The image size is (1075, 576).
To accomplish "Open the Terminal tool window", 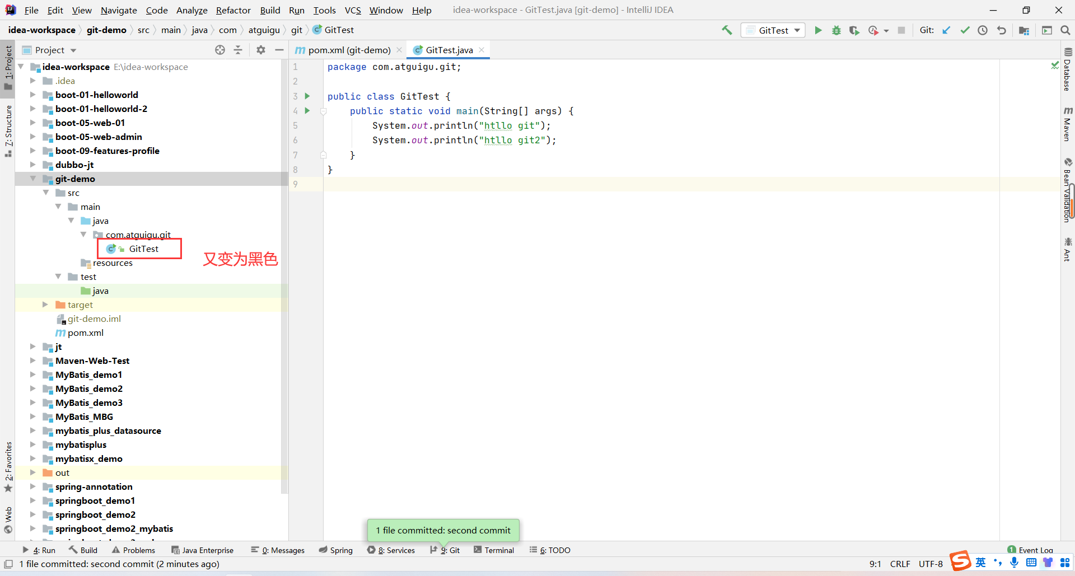I will tap(494, 550).
